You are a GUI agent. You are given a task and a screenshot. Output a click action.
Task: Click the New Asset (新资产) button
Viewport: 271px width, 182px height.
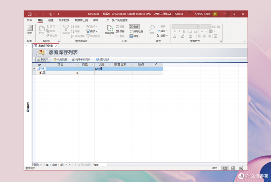click(x=43, y=60)
